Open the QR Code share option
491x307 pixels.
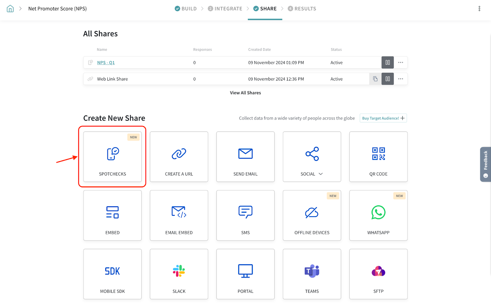point(378,157)
